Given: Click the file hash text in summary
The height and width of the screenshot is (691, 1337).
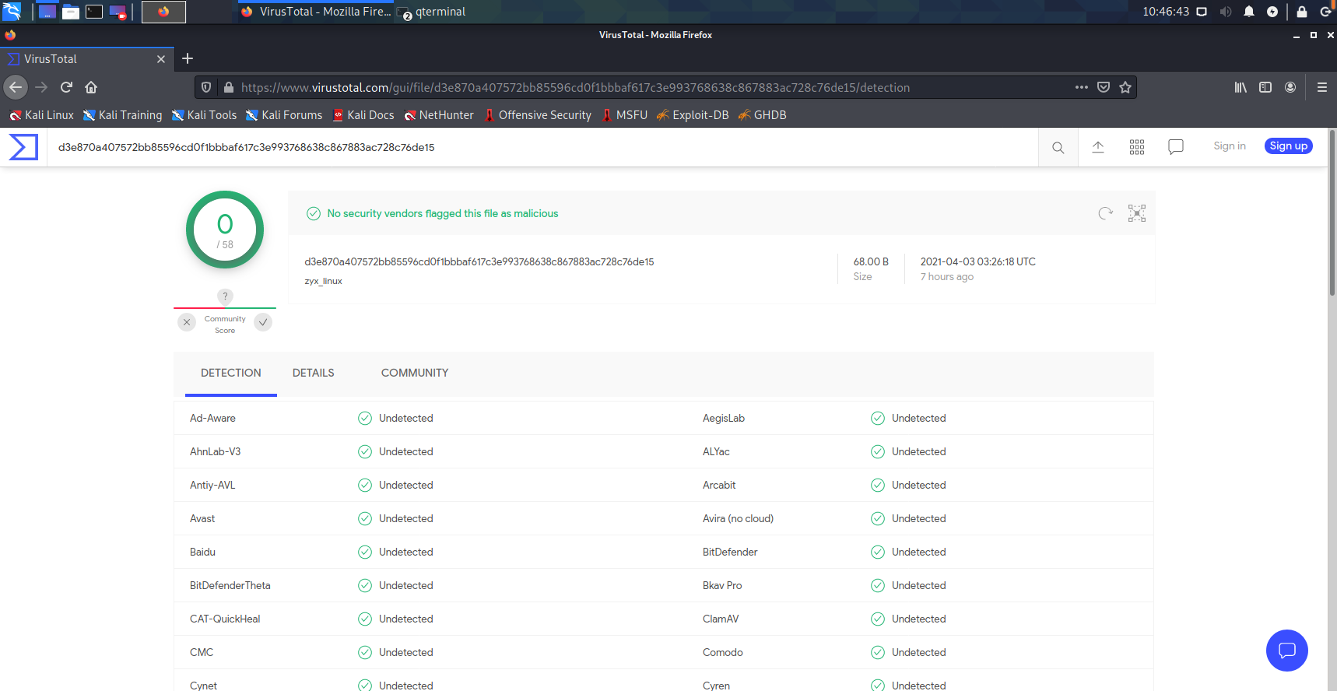Looking at the screenshot, I should coord(479,262).
